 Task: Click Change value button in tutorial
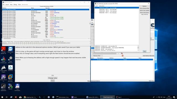pos(53,78)
